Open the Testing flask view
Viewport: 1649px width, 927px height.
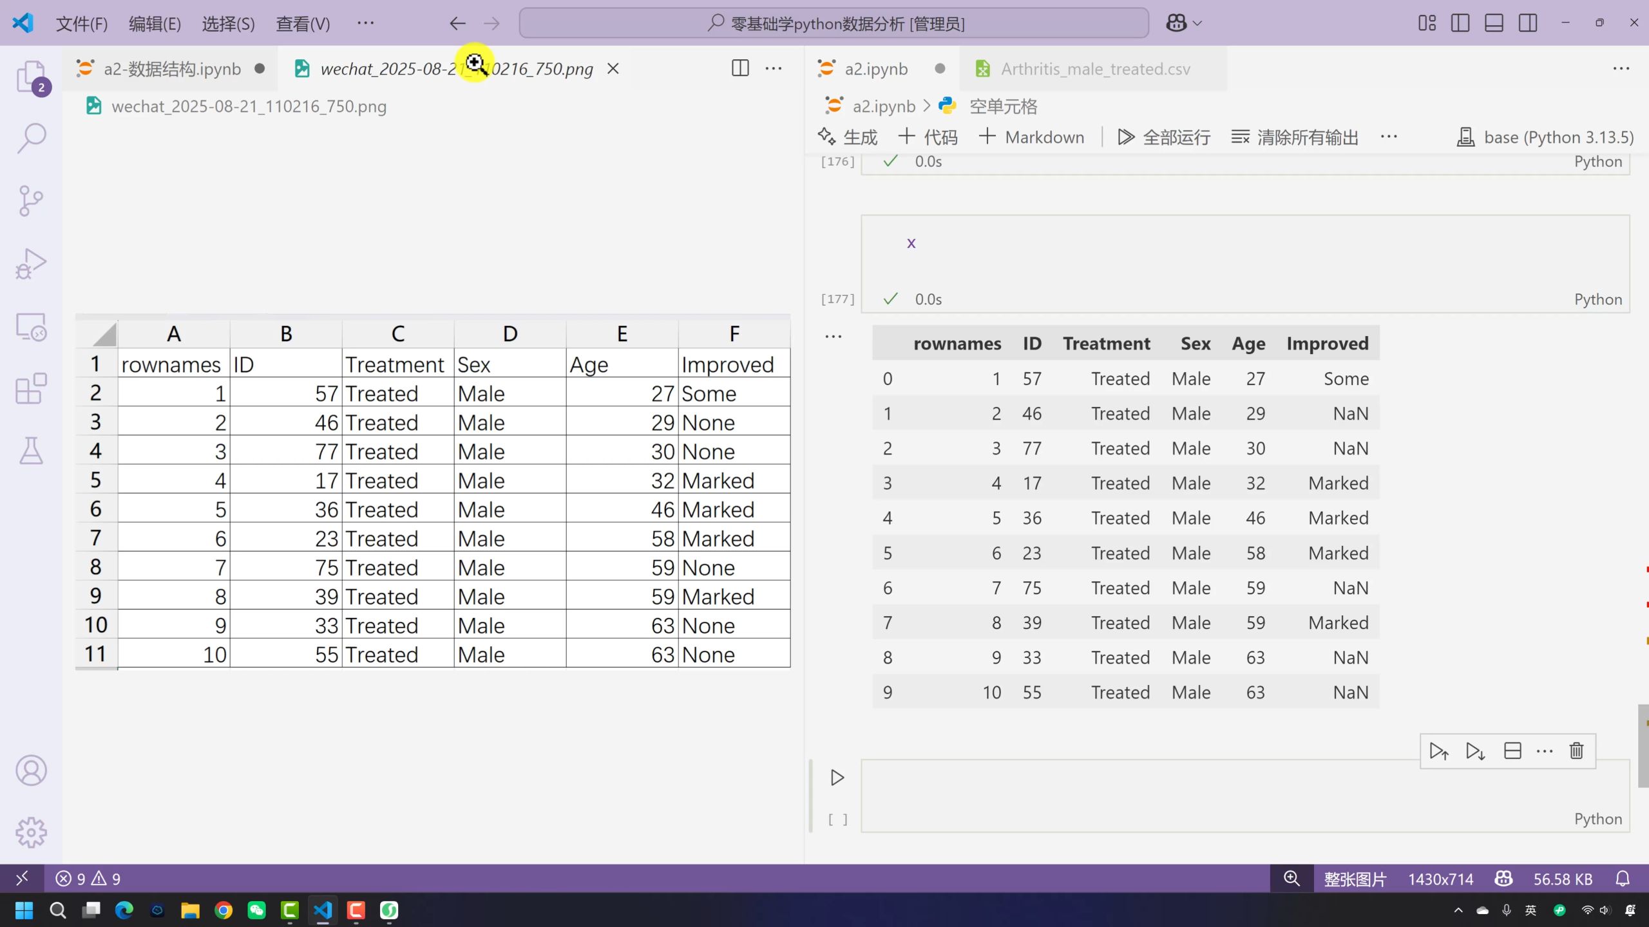pos(31,451)
